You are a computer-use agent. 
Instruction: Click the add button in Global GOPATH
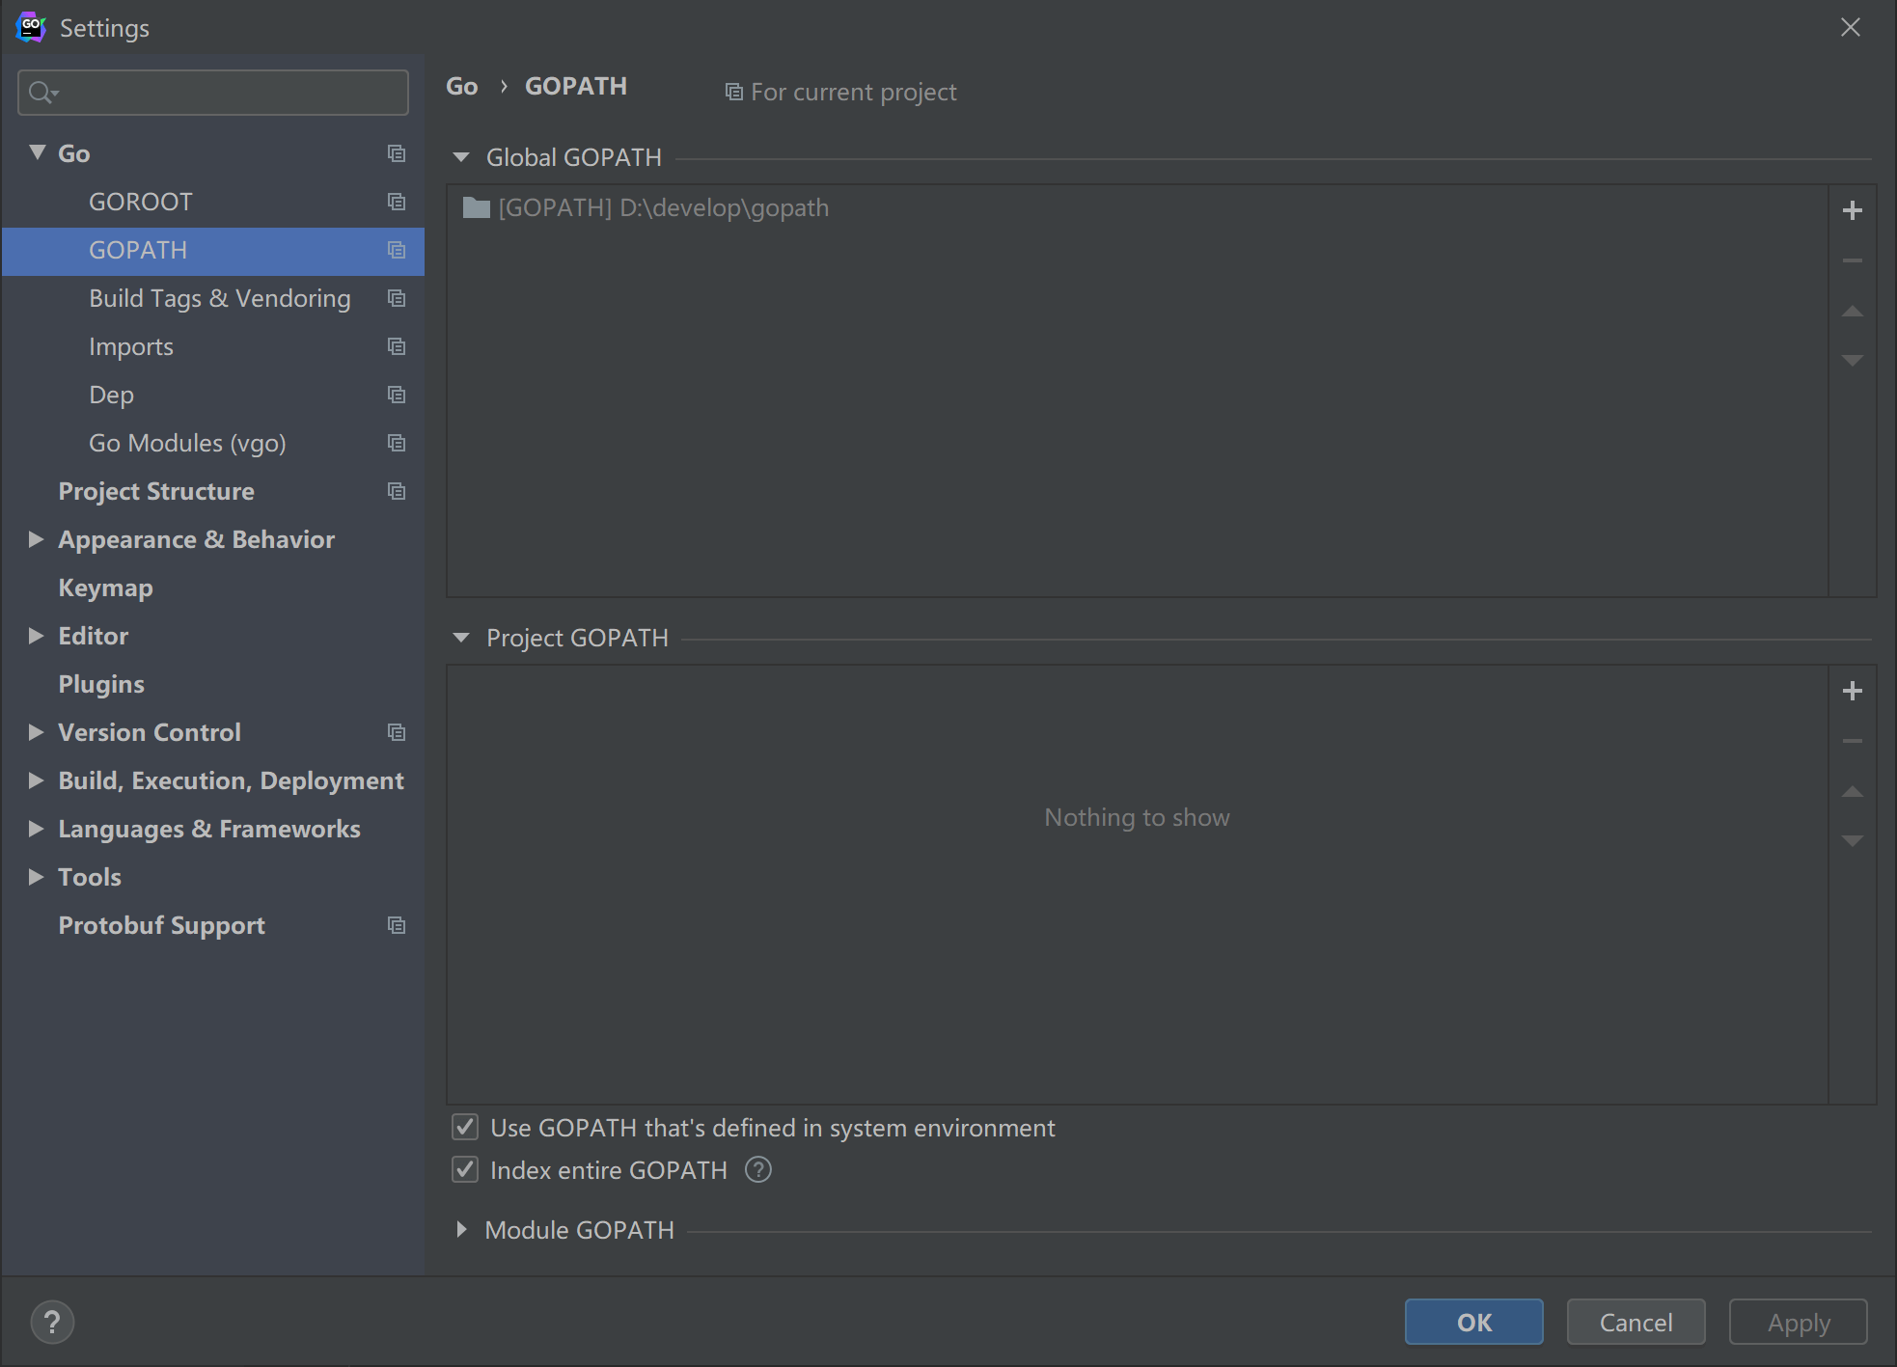[x=1852, y=210]
